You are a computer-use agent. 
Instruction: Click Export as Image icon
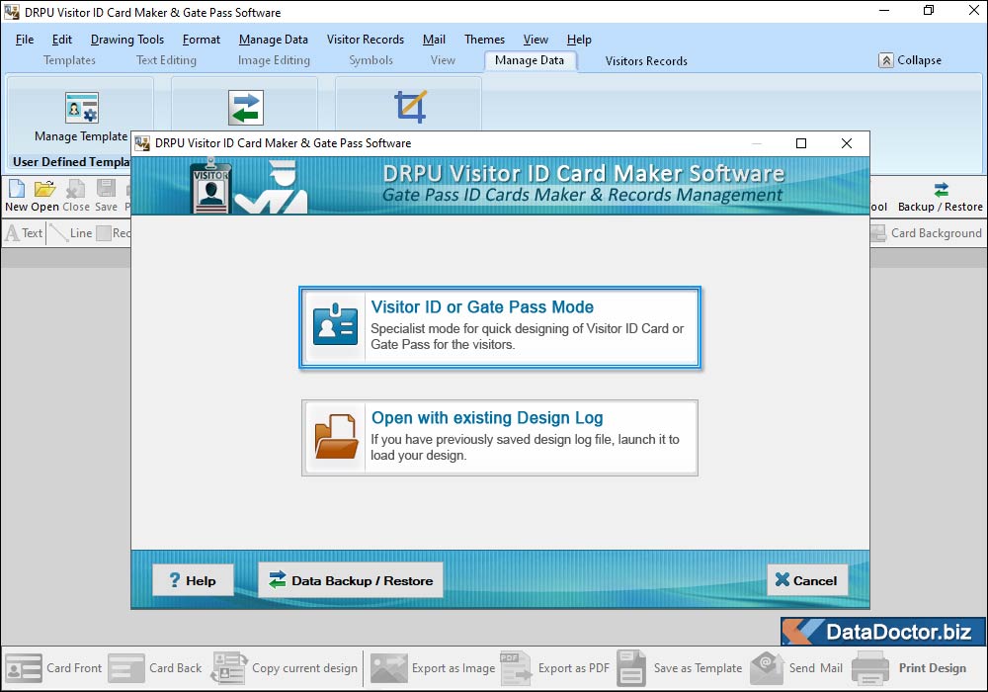(x=388, y=668)
